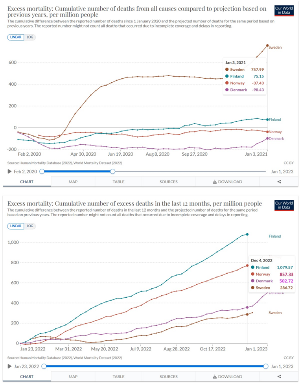
Task: Open the CC BY license link under the upper chart
Action: 288,162
